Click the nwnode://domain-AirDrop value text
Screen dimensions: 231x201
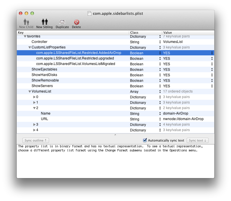click(x=183, y=119)
